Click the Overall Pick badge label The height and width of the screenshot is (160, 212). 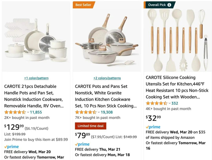157,5
